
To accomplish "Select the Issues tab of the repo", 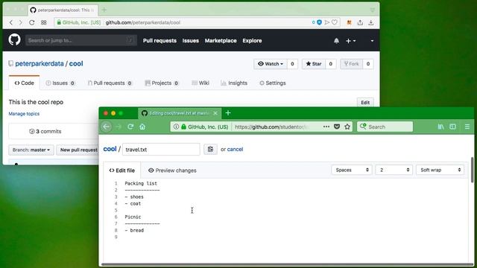I will (x=60, y=83).
